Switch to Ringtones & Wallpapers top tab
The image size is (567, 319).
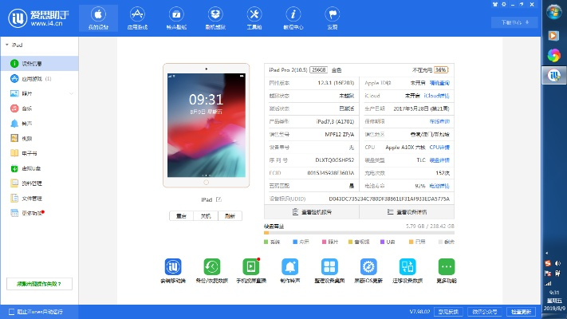(176, 18)
